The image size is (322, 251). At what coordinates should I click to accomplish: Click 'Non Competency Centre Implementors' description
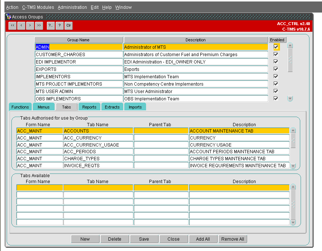pyautogui.click(x=196, y=84)
